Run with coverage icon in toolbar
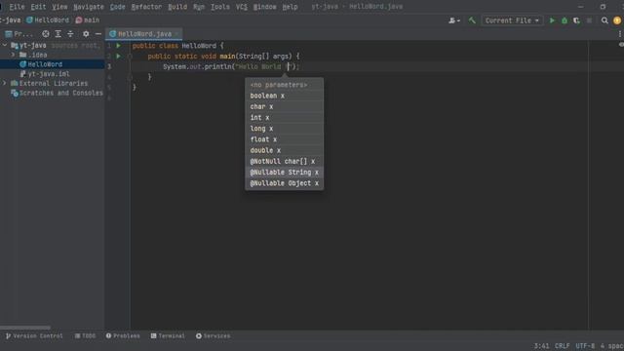Viewport: 624px width, 351px height. (576, 20)
